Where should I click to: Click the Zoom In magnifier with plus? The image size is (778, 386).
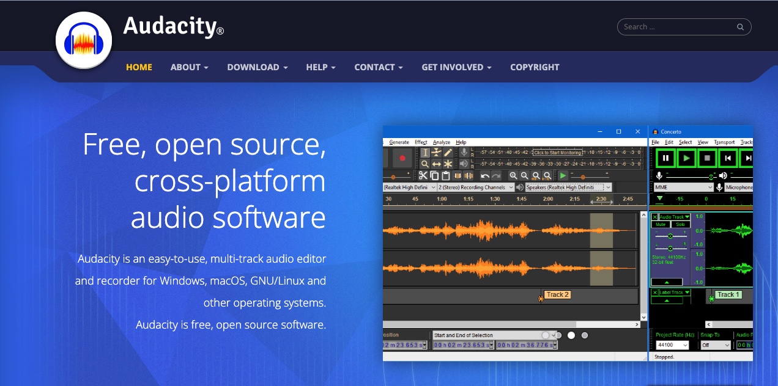[514, 176]
